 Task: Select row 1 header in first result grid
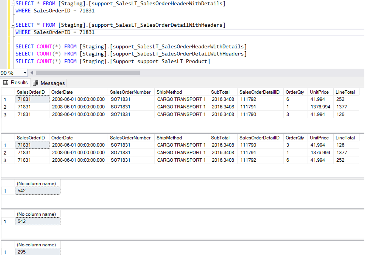(x=8, y=100)
